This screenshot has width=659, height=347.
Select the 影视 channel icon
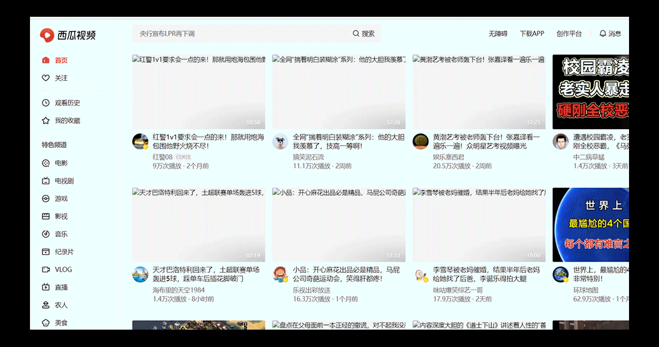pos(46,217)
